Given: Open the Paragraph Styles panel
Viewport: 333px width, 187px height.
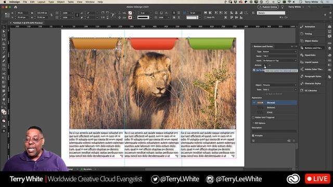Looking at the screenshot, I should pyautogui.click(x=313, y=76).
